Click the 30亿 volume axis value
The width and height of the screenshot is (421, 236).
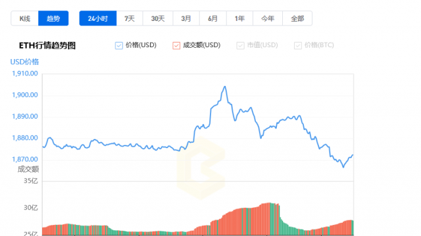click(x=31, y=208)
